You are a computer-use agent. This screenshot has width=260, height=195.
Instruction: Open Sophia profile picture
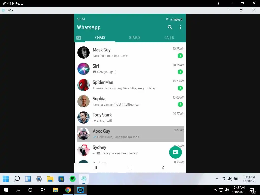tap(84, 101)
